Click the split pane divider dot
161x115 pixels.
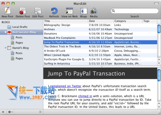(102, 66)
